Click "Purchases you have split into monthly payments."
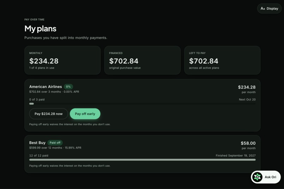The height and width of the screenshot is (189, 284). pyautogui.click(x=66, y=38)
